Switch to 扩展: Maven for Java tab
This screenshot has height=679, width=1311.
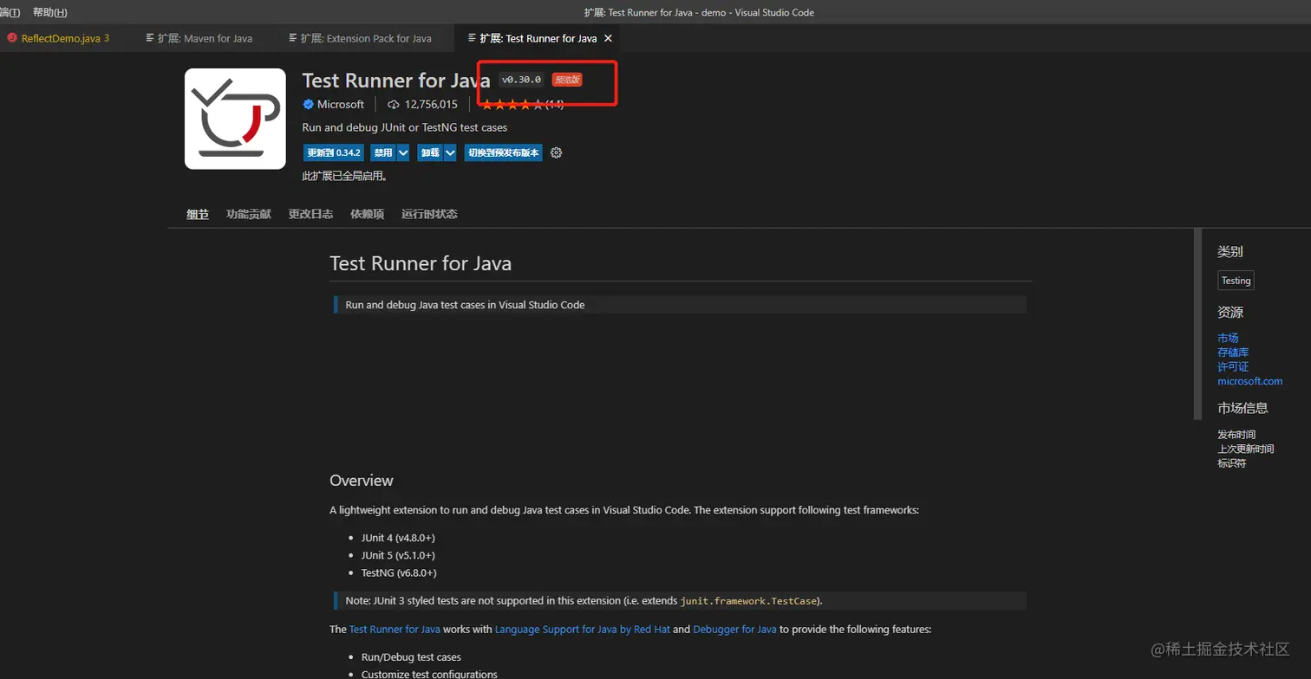(205, 38)
